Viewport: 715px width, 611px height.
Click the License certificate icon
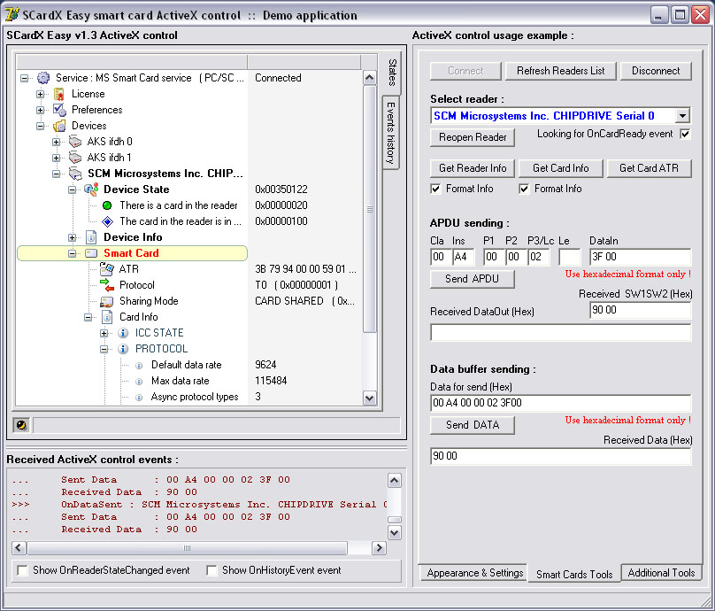click(58, 94)
